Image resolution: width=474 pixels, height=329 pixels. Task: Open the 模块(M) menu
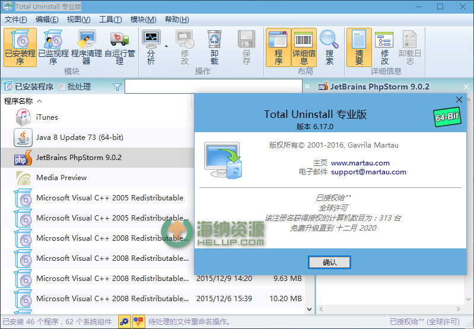tap(143, 20)
